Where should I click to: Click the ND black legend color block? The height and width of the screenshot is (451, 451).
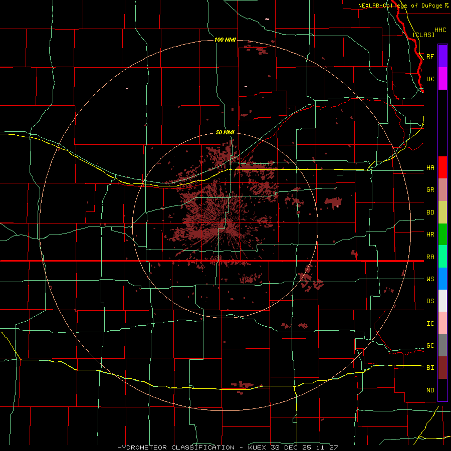click(x=442, y=390)
